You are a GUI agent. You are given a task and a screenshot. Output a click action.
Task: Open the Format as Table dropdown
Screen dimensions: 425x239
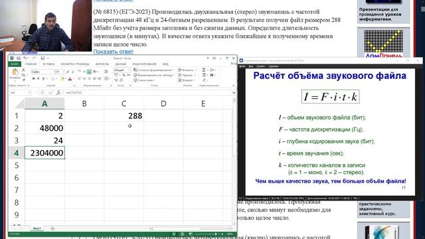pyautogui.click(x=153, y=75)
